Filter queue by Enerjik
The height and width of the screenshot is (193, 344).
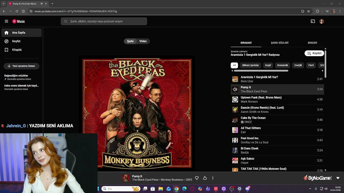pyautogui.click(x=298, y=65)
